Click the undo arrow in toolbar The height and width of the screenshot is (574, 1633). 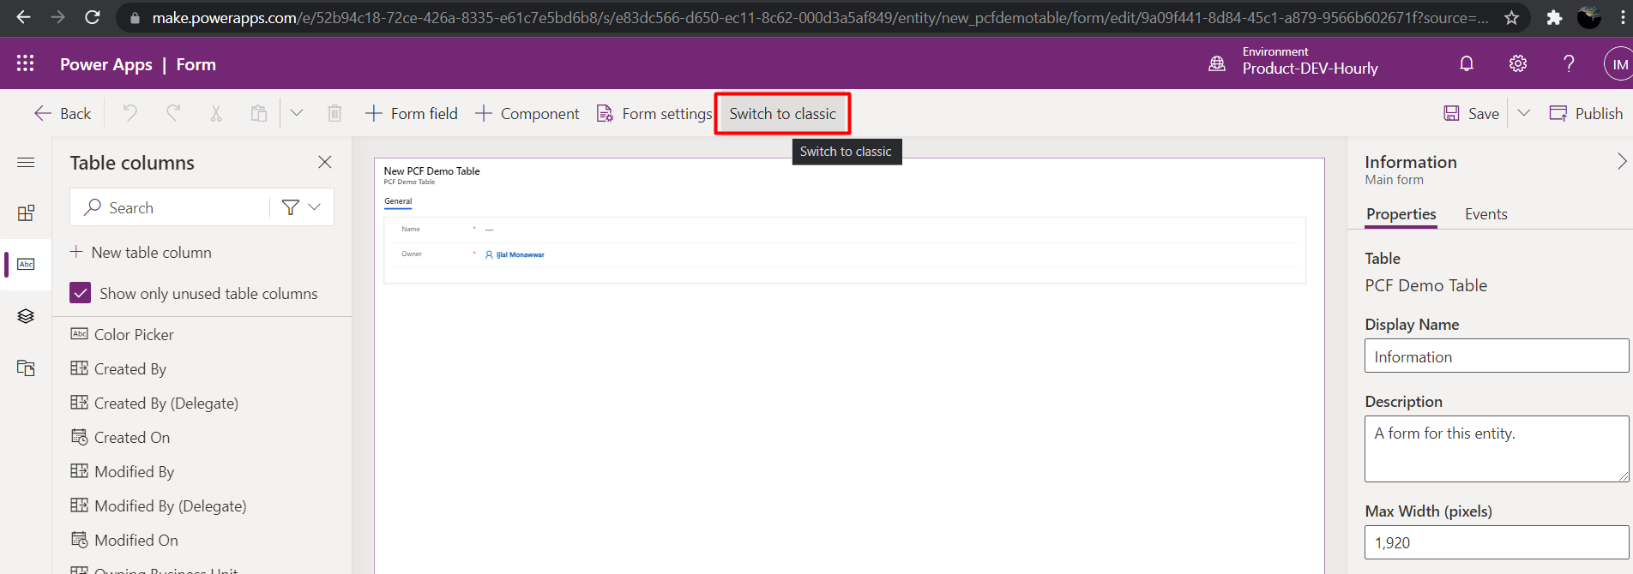(x=130, y=113)
